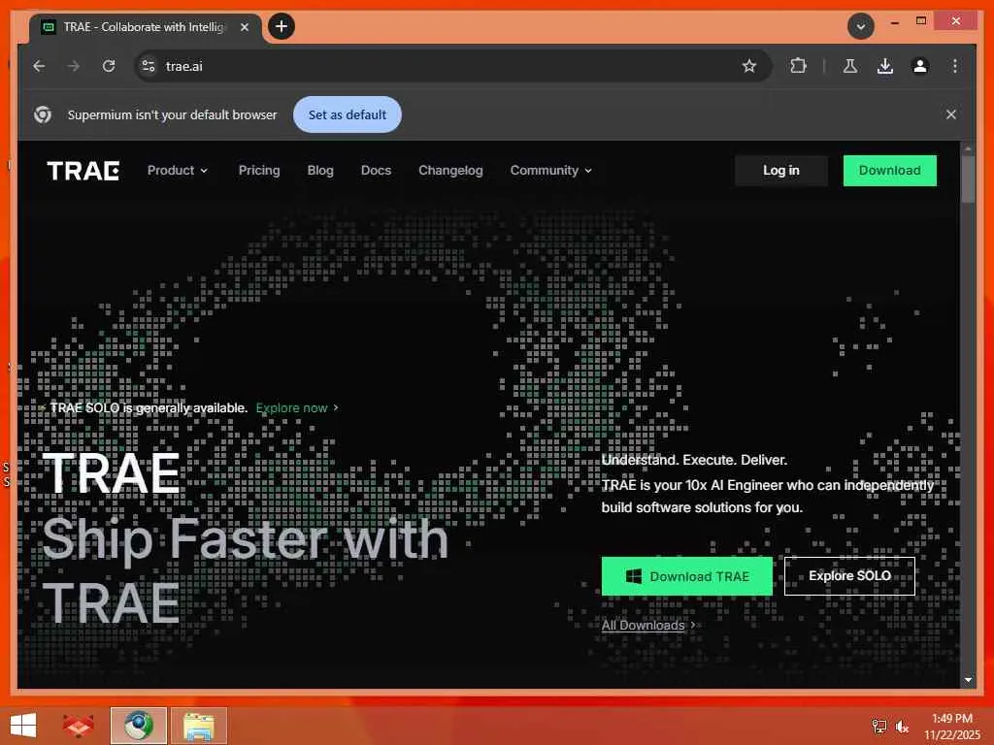Click the Explore SOLO button
Image resolution: width=994 pixels, height=745 pixels.
849,576
